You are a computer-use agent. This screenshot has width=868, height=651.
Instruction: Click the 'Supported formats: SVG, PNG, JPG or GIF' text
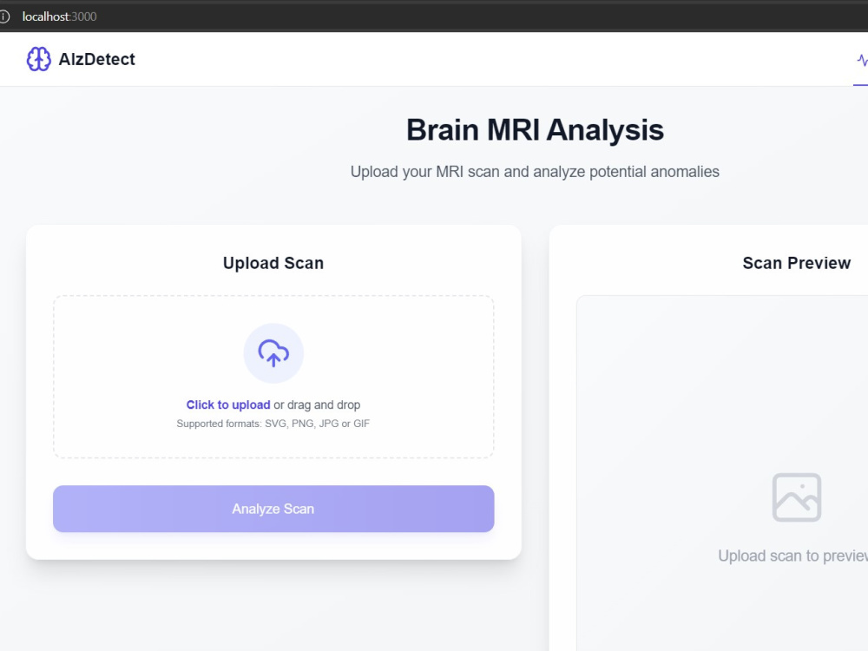coord(273,424)
